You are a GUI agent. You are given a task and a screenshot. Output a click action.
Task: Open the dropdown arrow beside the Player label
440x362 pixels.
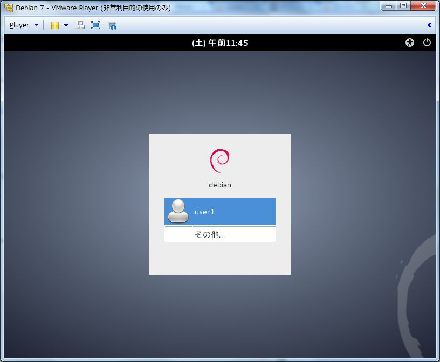[36, 25]
